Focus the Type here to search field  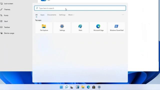click(80, 8)
